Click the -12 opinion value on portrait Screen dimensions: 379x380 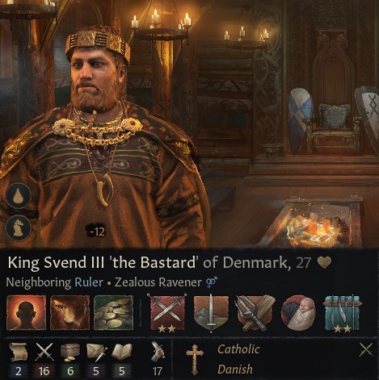point(97,232)
